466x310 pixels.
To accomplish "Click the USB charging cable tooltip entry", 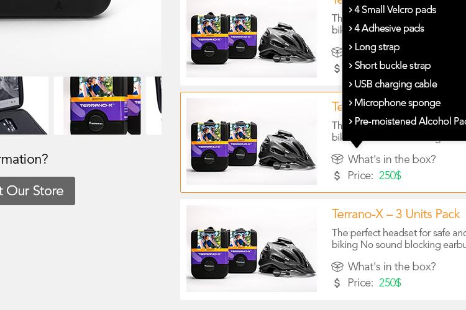I will point(393,84).
